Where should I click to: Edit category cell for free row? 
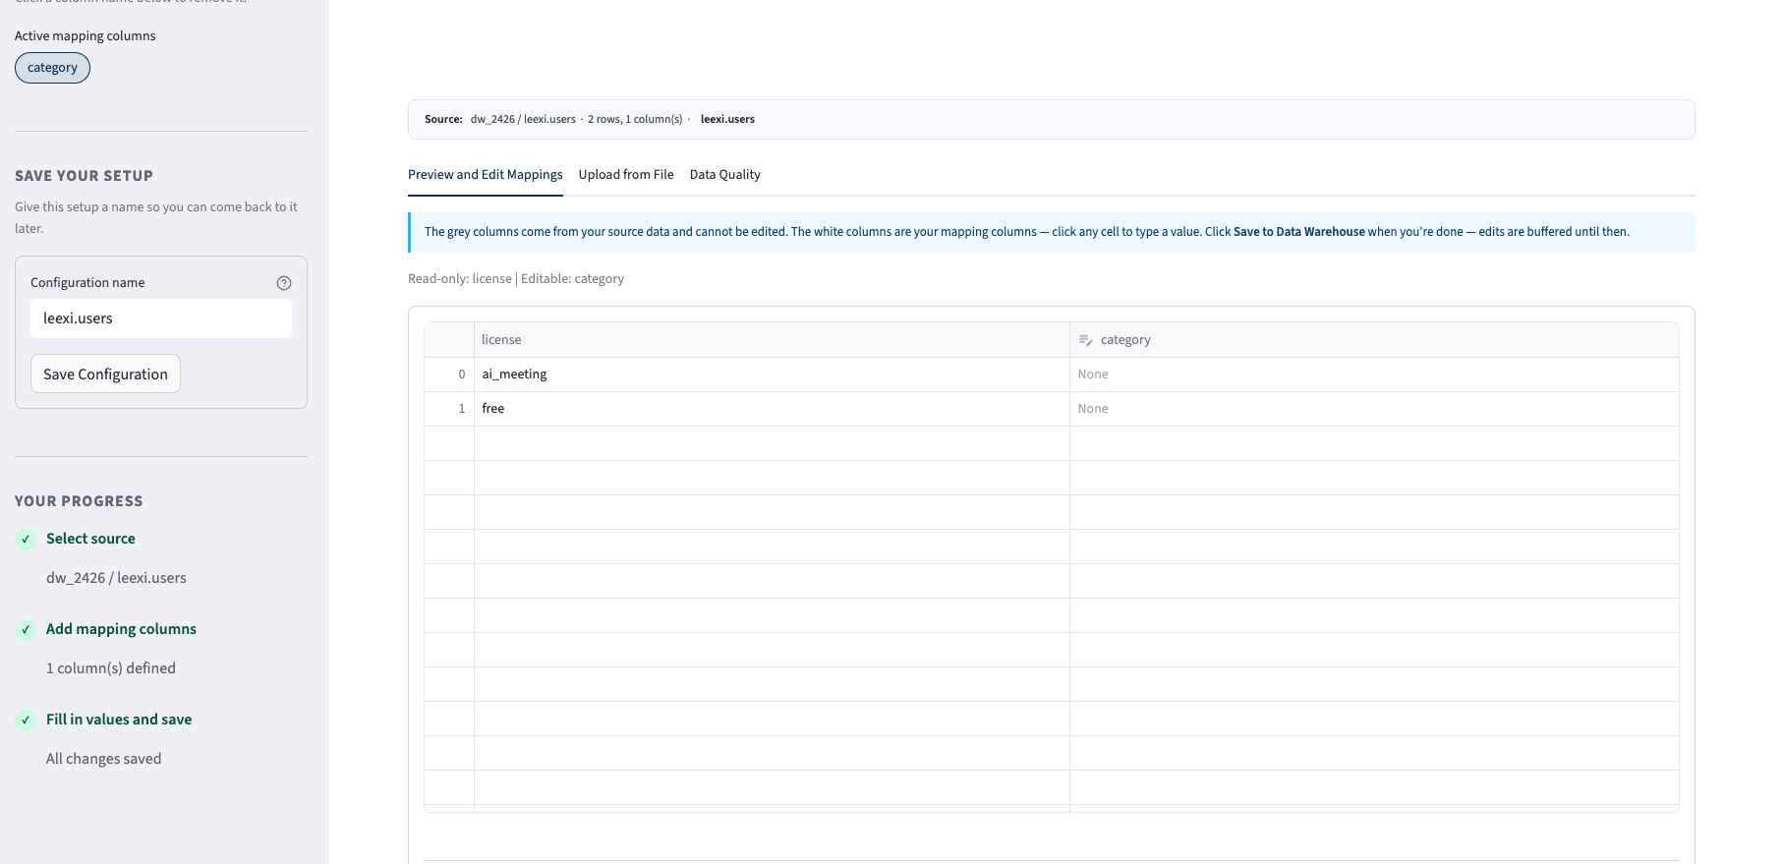tap(1374, 409)
